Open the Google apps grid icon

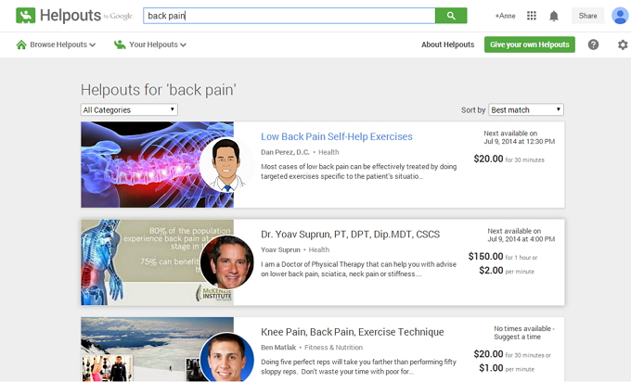click(532, 16)
